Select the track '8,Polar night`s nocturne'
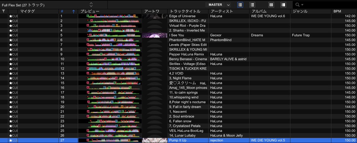357x143 pixels. pyautogui.click(x=187, y=102)
